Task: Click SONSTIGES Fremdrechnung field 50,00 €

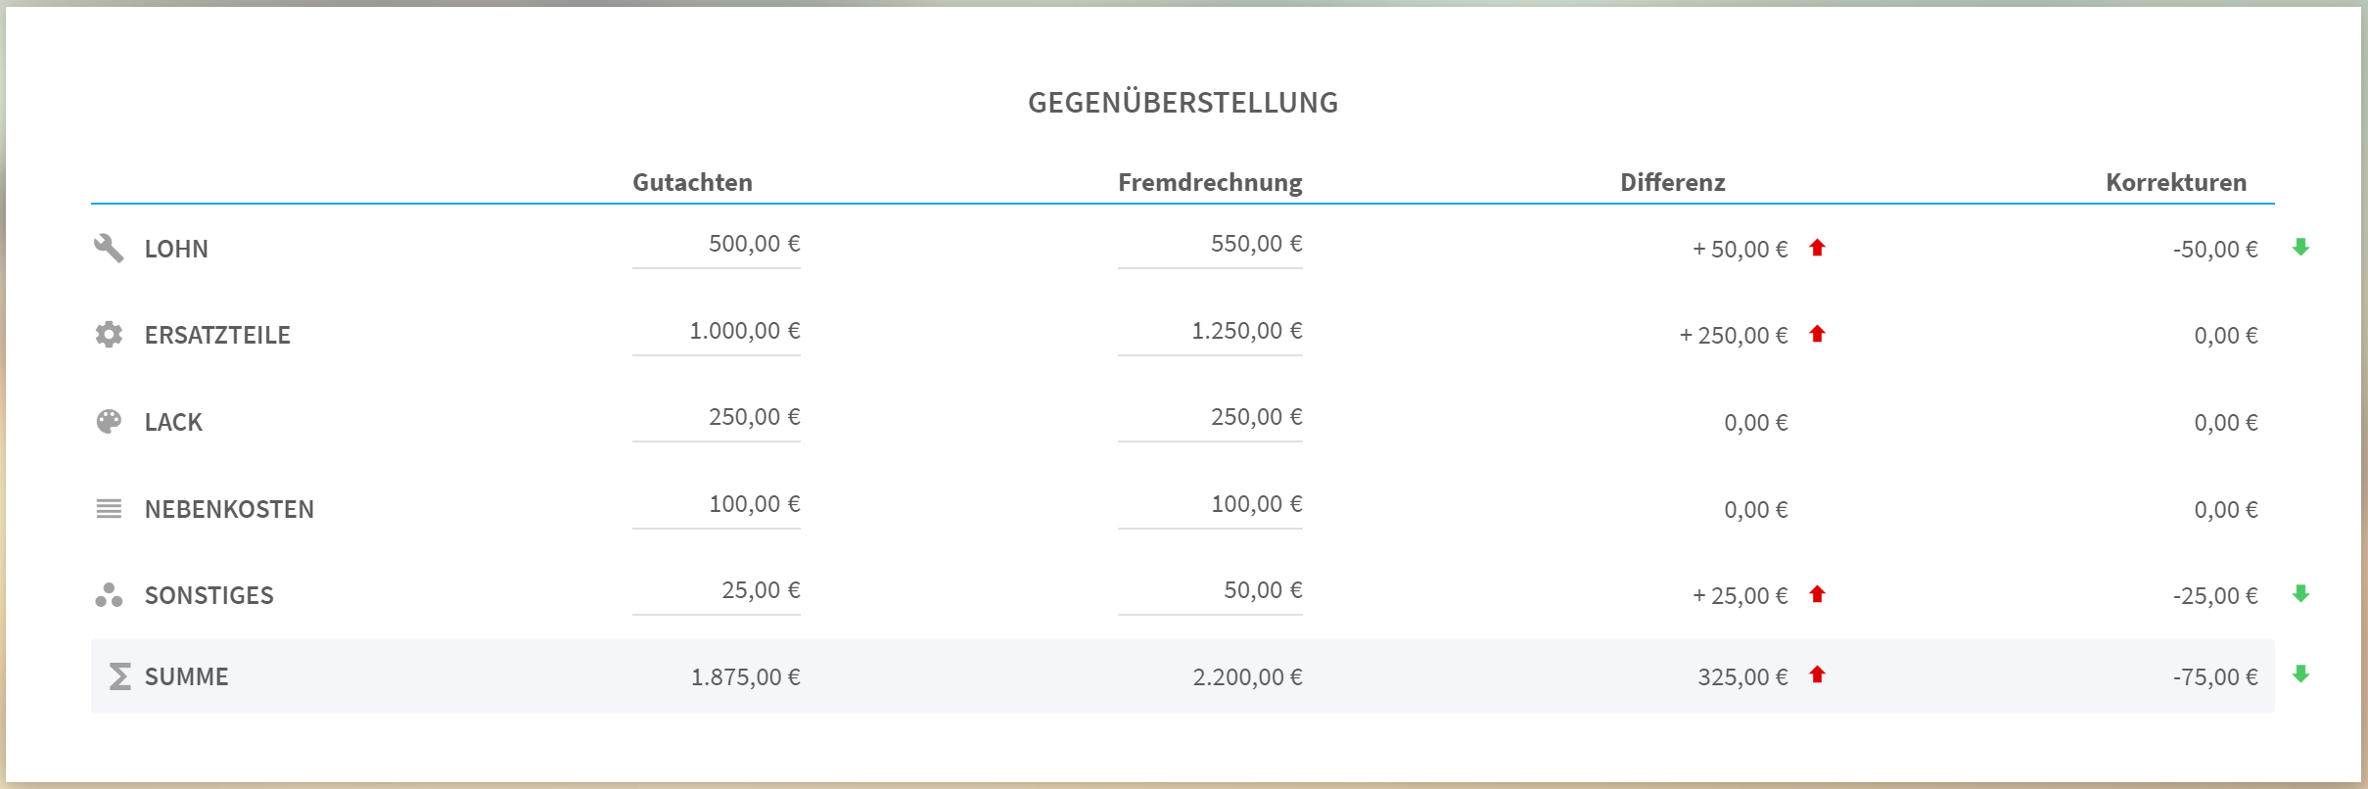Action: click(x=1210, y=591)
